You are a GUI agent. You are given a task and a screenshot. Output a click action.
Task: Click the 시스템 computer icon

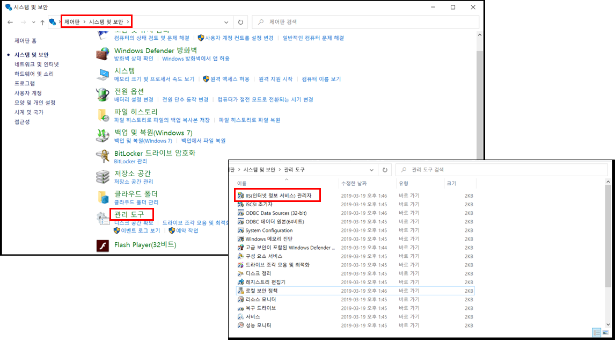coord(102,74)
